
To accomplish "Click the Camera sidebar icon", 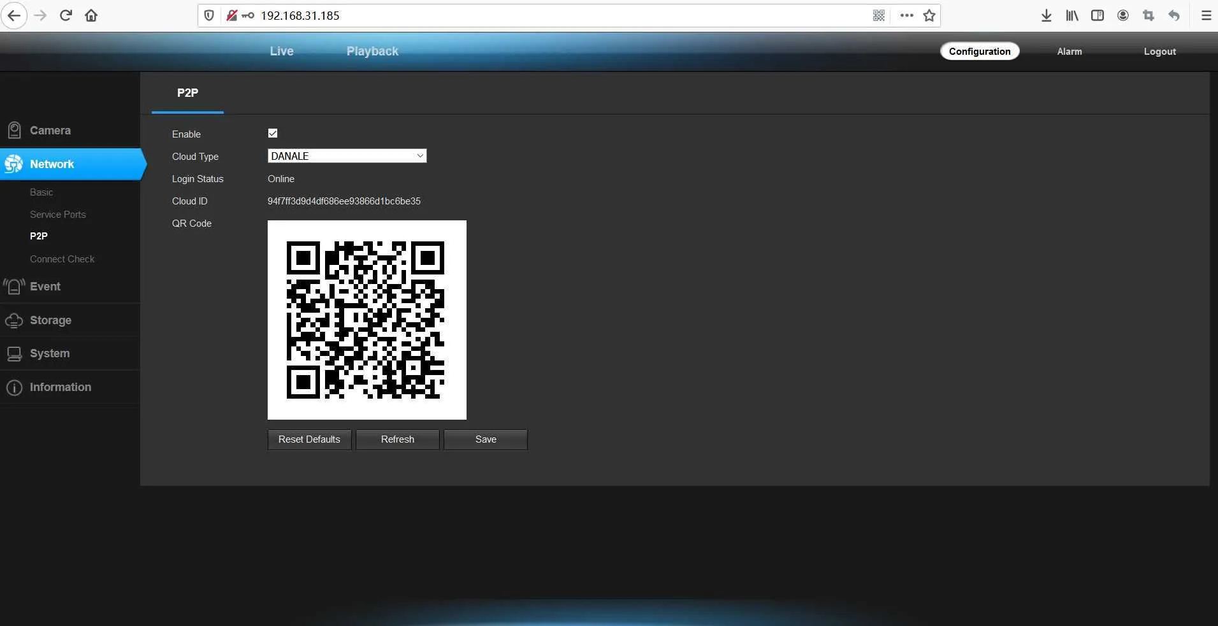I will (x=14, y=131).
